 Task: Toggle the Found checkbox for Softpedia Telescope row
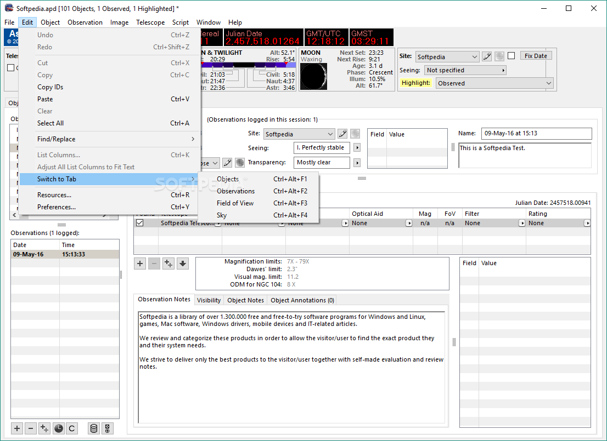140,223
